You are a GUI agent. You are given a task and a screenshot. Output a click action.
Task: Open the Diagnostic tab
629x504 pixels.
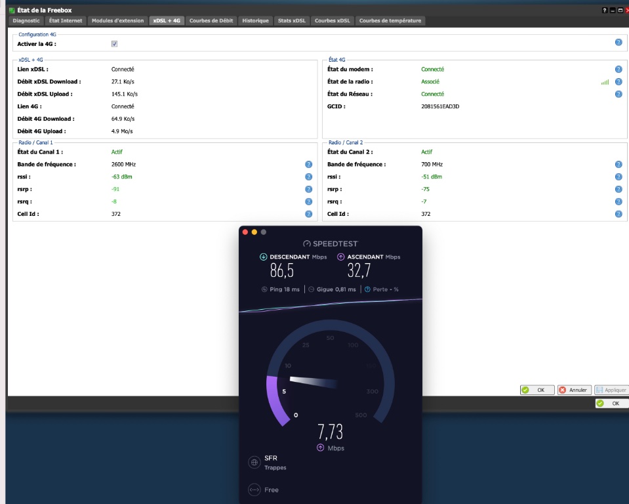pyautogui.click(x=26, y=21)
